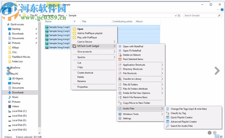Click the Copy/Move to New Folder icon

(x=120, y=103)
